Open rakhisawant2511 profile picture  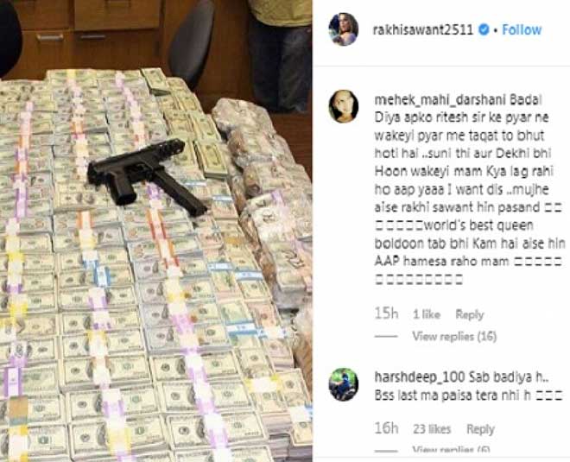point(343,29)
